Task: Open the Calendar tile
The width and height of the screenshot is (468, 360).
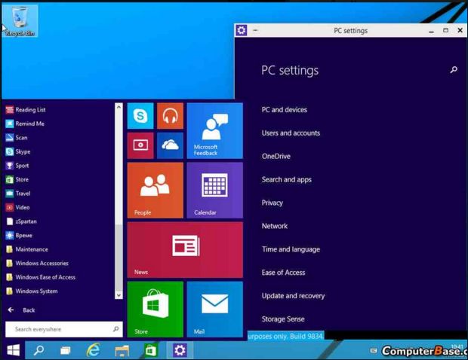Action: click(x=215, y=191)
